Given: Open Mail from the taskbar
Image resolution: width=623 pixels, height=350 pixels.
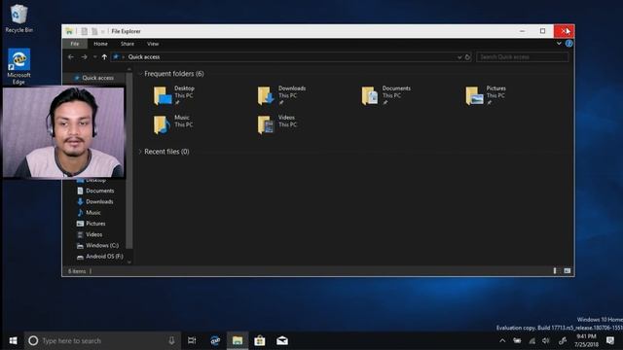Looking at the screenshot, I should point(282,340).
